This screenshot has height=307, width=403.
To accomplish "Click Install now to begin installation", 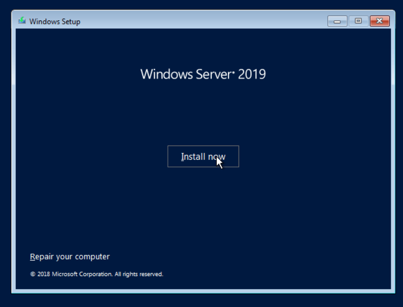I will point(203,156).
